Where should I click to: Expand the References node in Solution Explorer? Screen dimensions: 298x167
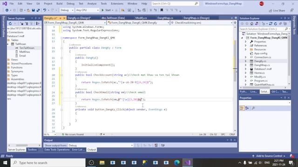(x=245, y=45)
